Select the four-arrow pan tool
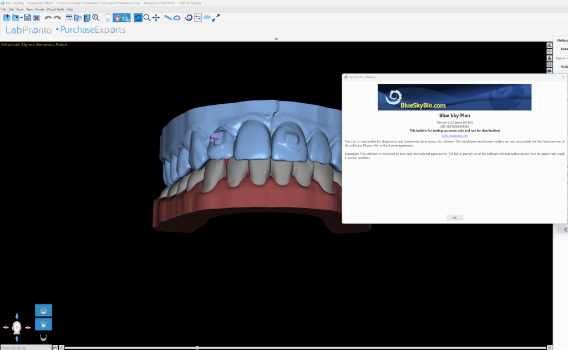This screenshot has height=350, width=568. click(x=156, y=18)
